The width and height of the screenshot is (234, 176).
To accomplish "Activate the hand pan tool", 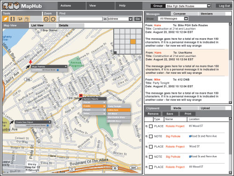I will pyautogui.click(x=27, y=19).
